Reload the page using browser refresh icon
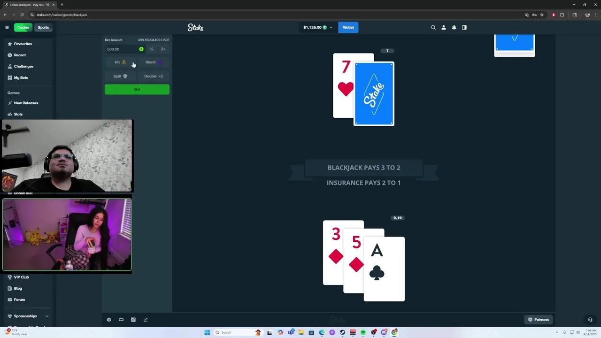 tap(22, 15)
